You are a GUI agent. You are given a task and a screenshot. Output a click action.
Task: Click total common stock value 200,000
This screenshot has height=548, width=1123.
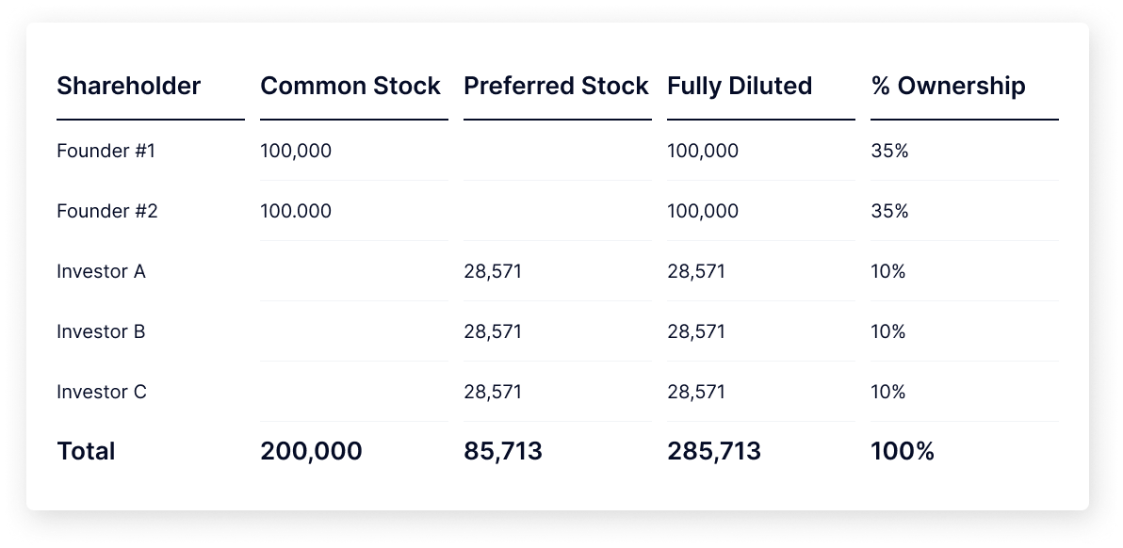tap(312, 451)
